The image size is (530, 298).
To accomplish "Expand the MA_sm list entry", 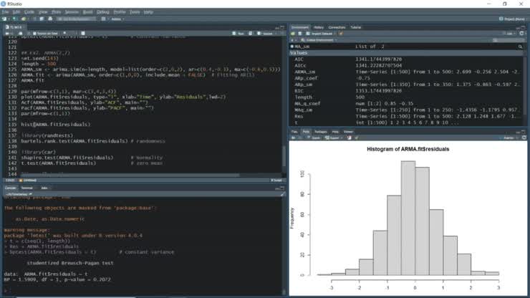I will [x=292, y=47].
